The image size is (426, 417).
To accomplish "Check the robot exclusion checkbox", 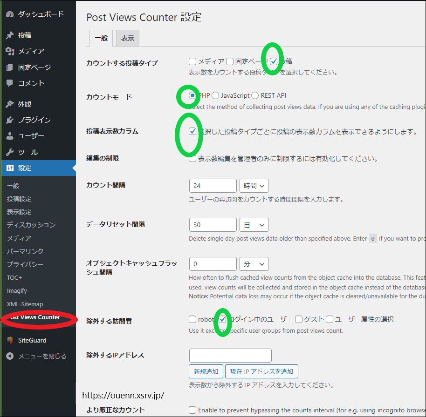I will [x=192, y=319].
